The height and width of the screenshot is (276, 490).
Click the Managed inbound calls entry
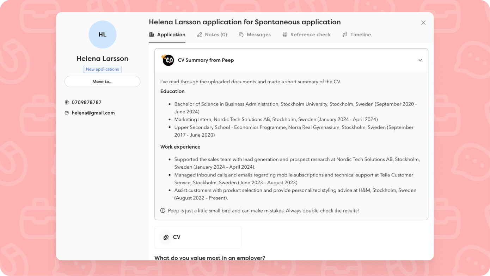294,179
